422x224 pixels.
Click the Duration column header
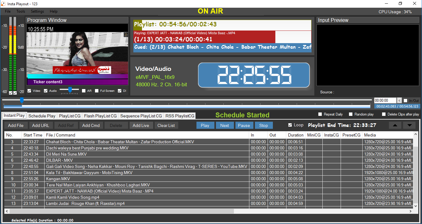point(296,135)
